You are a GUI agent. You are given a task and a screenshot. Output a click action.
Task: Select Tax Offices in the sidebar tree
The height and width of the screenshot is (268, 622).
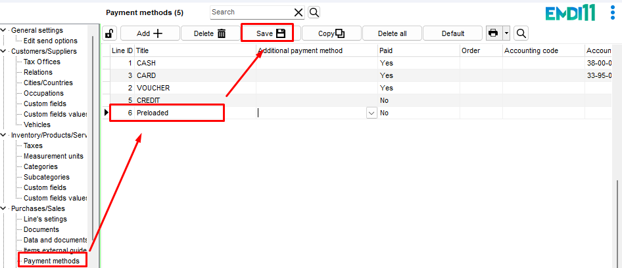click(41, 62)
